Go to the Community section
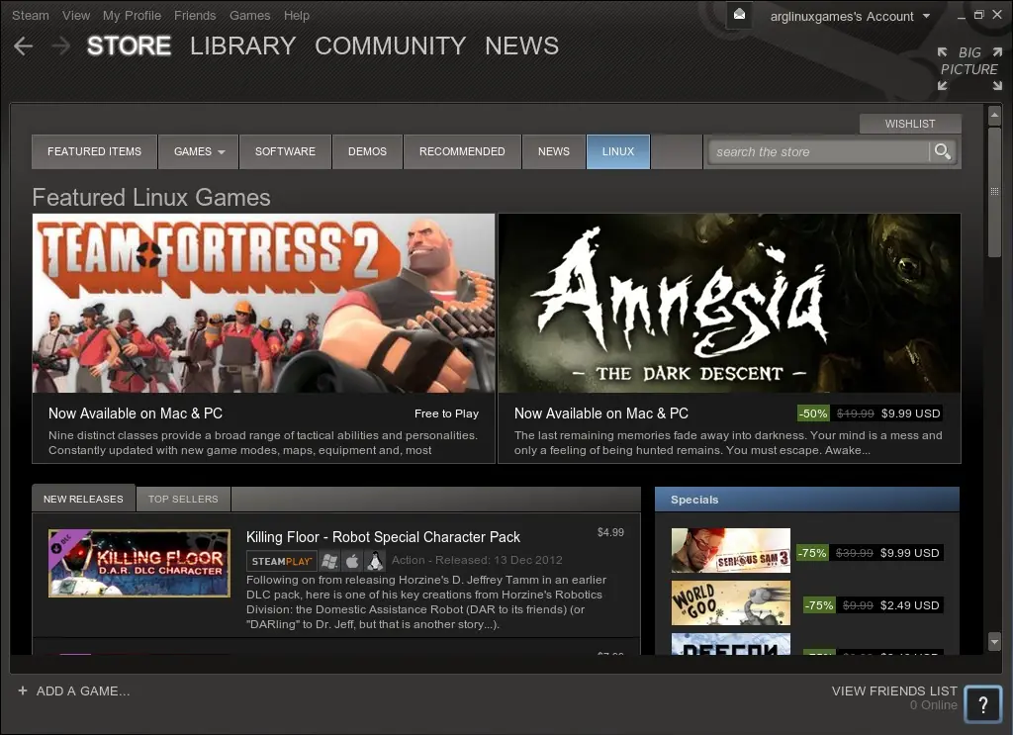The width and height of the screenshot is (1013, 735). [x=390, y=46]
